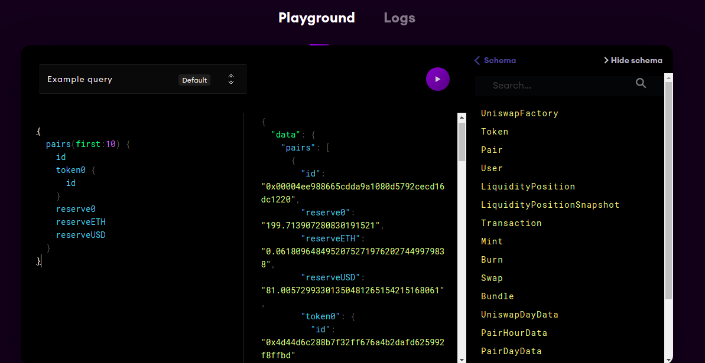Open the Bundle schema entity
705x363 pixels.
(x=497, y=296)
